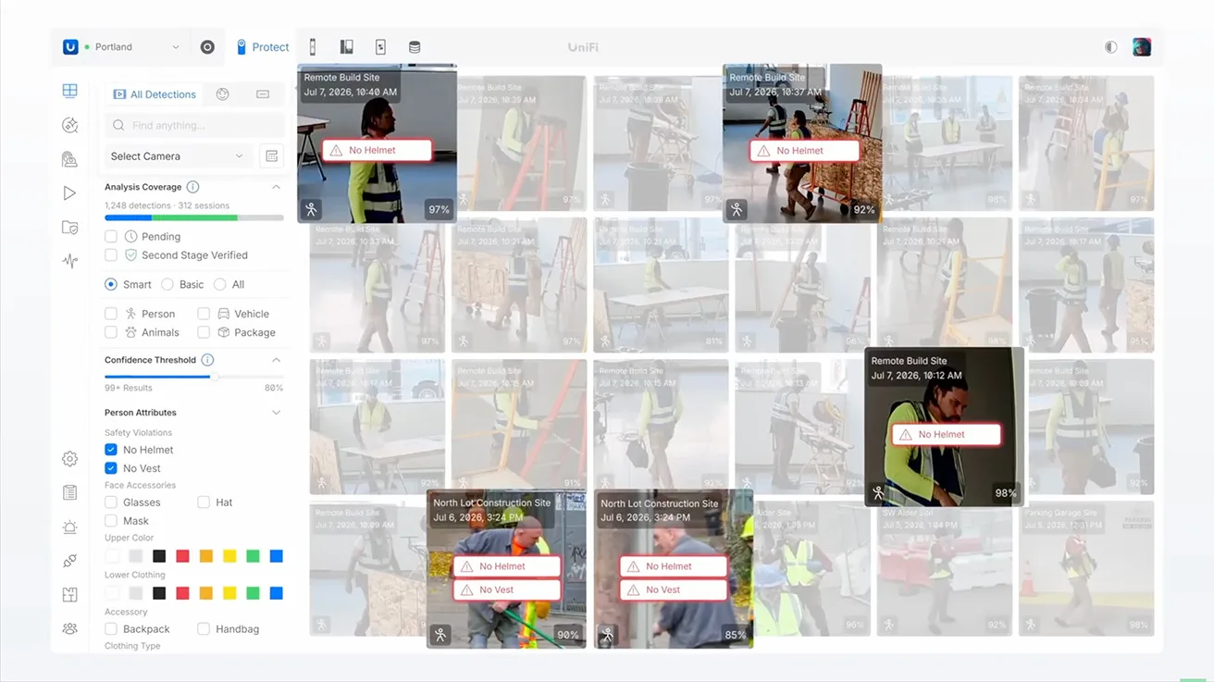Pick blue Lower Clothing swatch
The image size is (1214, 682).
(x=276, y=593)
